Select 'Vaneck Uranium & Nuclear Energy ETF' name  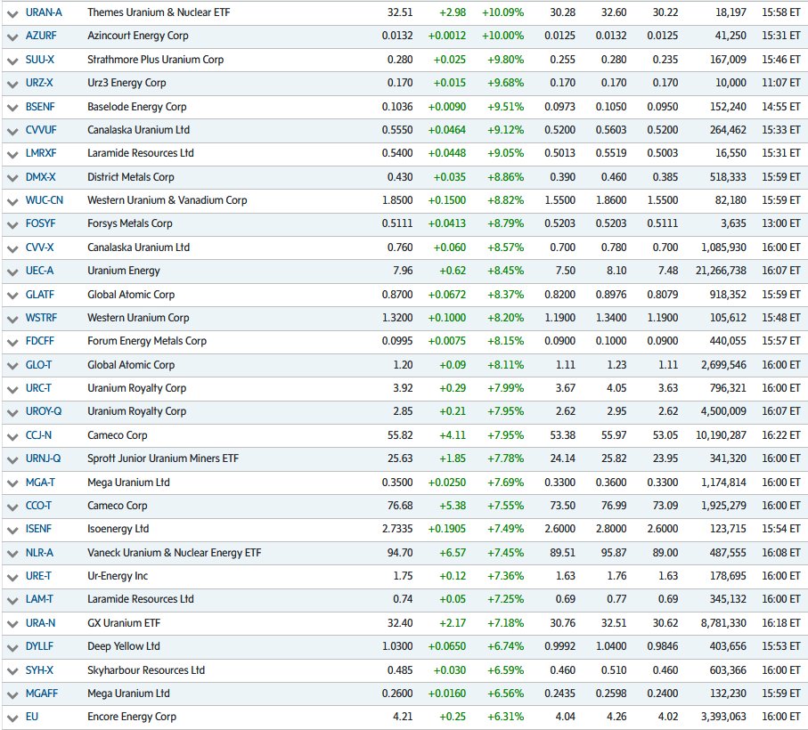tap(175, 552)
